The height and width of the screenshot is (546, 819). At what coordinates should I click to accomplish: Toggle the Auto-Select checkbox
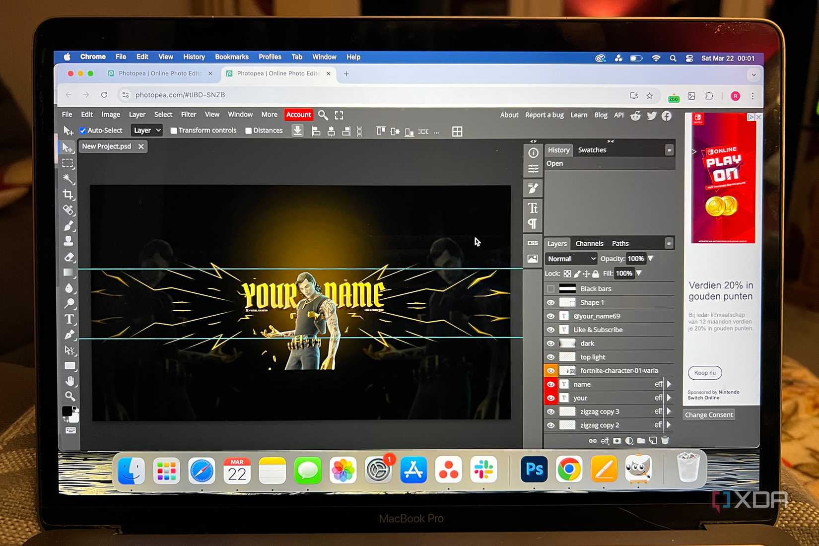click(x=83, y=131)
